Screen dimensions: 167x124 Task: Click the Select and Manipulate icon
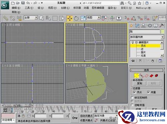[112, 18]
